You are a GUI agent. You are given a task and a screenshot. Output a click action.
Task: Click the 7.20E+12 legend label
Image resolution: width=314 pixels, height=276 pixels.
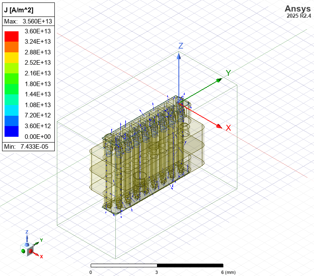[37, 115]
